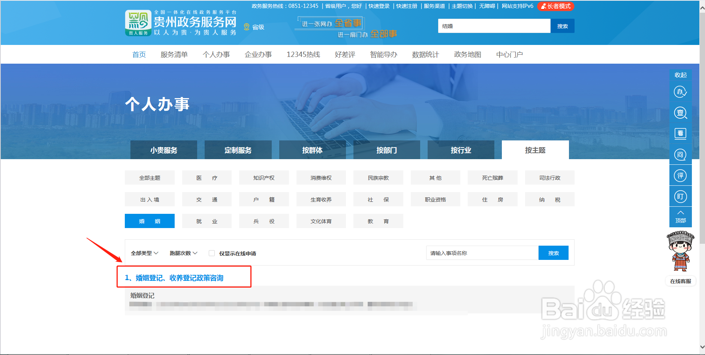Click the 看 icon in right sidebar
The width and height of the screenshot is (705, 355).
680,134
